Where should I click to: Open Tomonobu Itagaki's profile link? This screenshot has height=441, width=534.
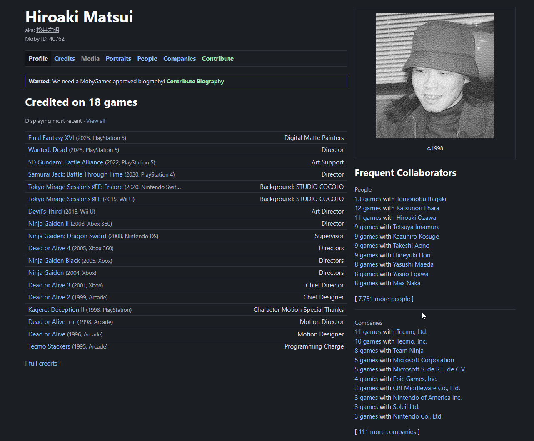421,199
